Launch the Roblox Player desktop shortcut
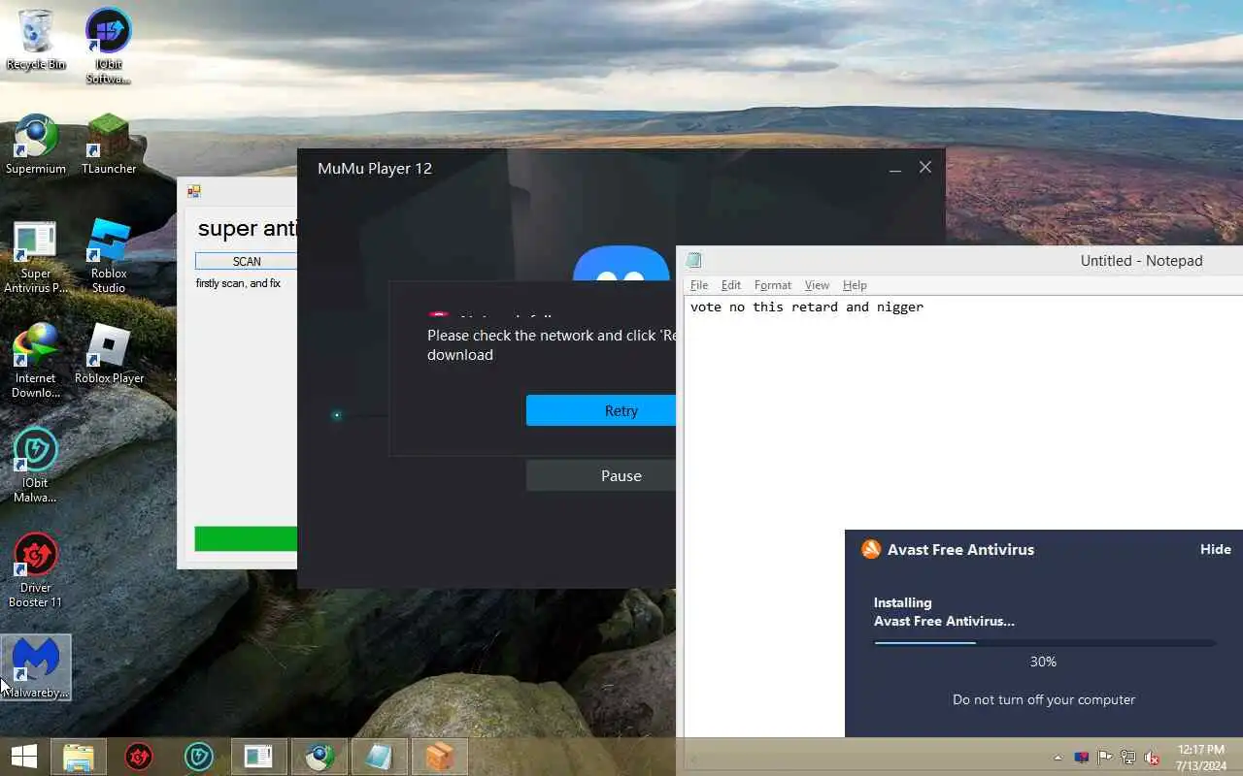 click(109, 354)
